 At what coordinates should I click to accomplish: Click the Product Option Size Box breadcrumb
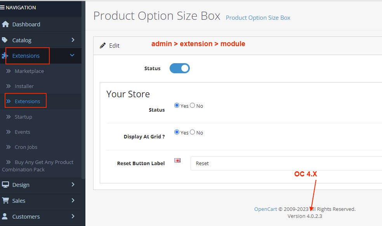click(x=258, y=18)
